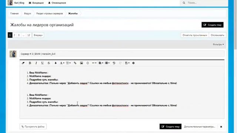Insert an image using the picture icon

(81, 63)
